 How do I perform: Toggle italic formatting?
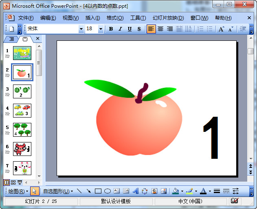pos(120,29)
